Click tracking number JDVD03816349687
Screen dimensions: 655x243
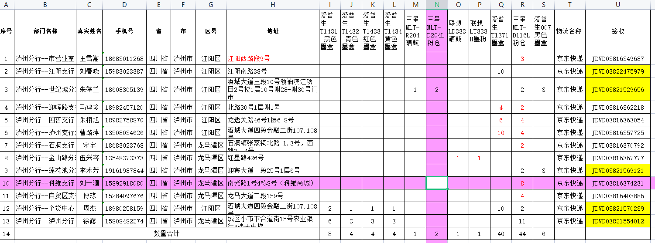[618, 59]
